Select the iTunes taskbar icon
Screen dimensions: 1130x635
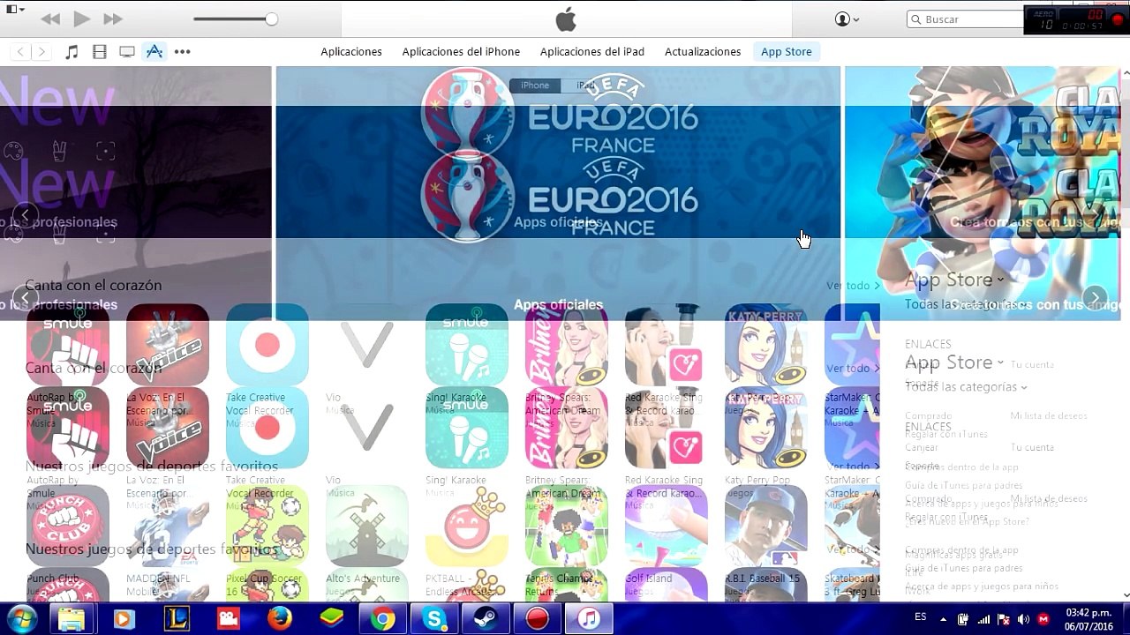tap(588, 619)
